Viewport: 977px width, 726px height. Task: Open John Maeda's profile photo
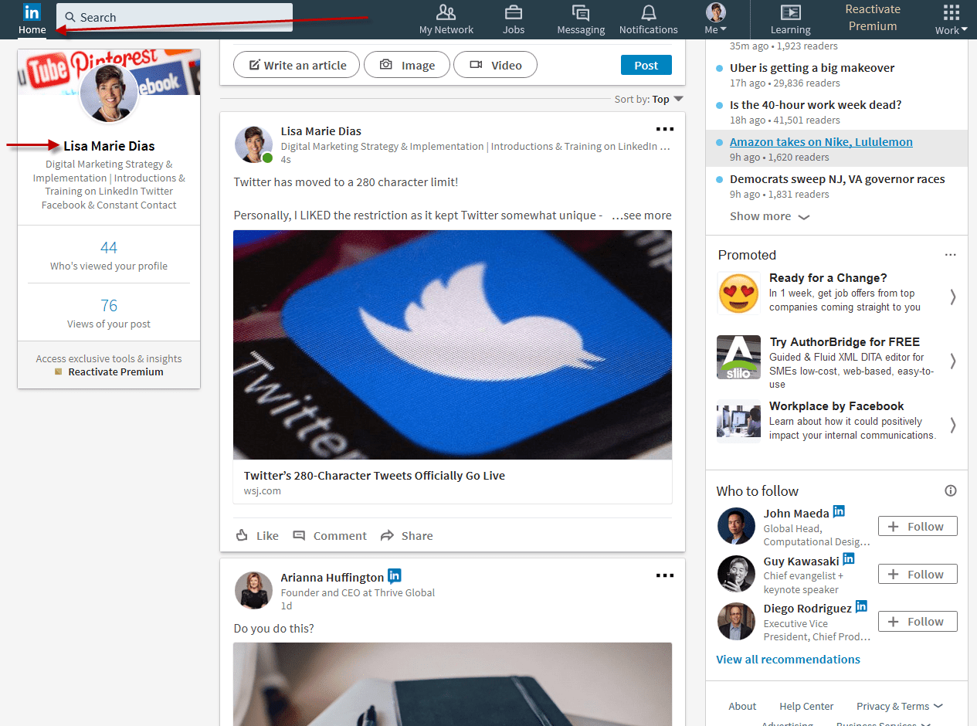[736, 527]
